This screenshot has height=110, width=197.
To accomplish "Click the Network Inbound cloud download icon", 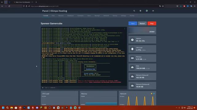I will tap(132, 76).
